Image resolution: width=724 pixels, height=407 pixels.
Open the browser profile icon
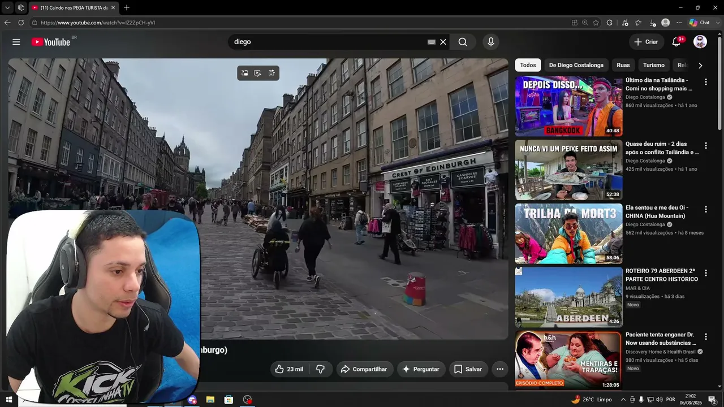coord(666,23)
